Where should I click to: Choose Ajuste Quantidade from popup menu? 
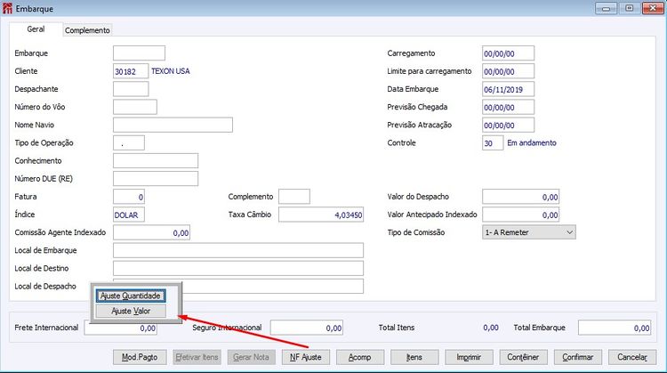click(x=131, y=296)
